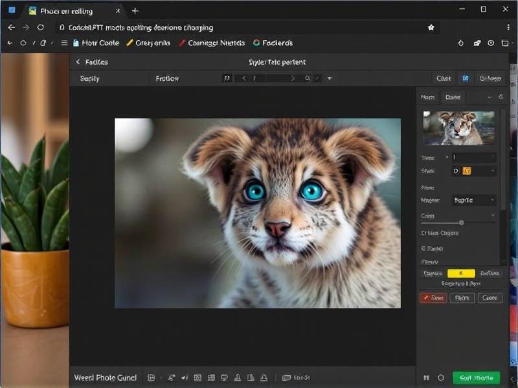This screenshot has width=518, height=388.
Task: Click the pause icon left of the green button
Action: [426, 378]
